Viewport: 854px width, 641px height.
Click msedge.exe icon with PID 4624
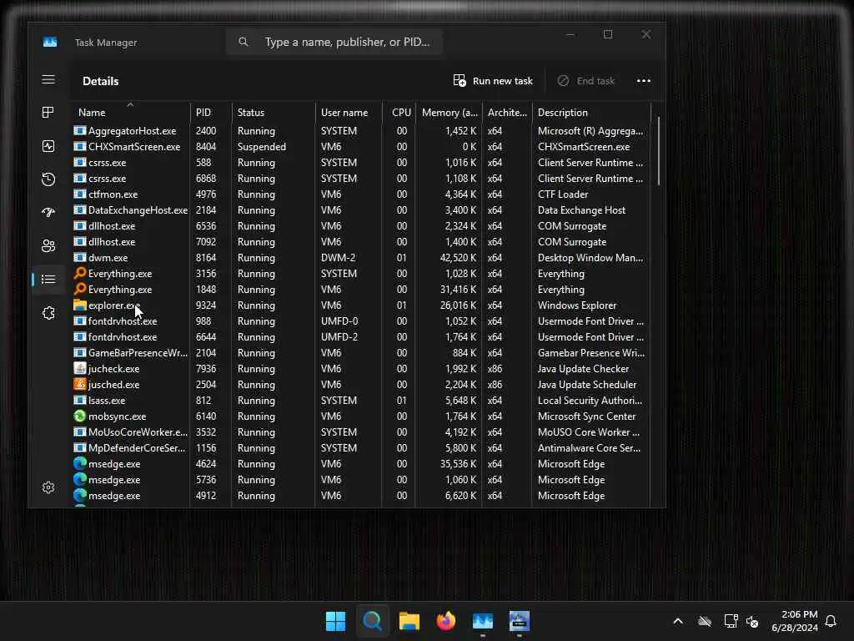point(80,463)
